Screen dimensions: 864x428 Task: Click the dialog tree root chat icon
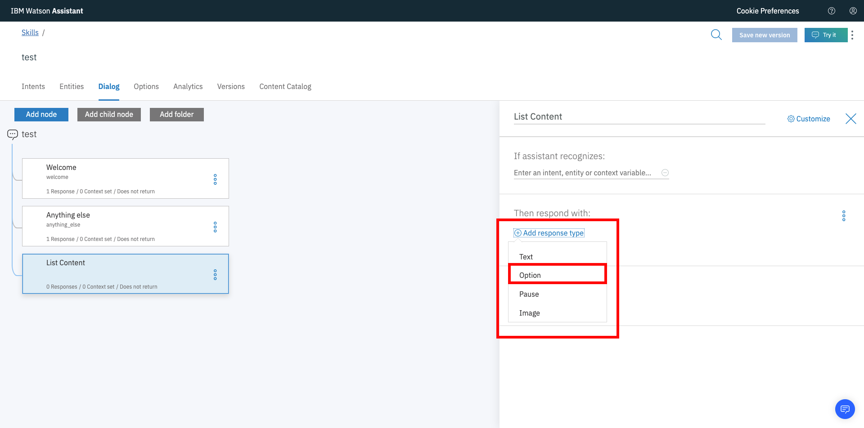click(13, 134)
